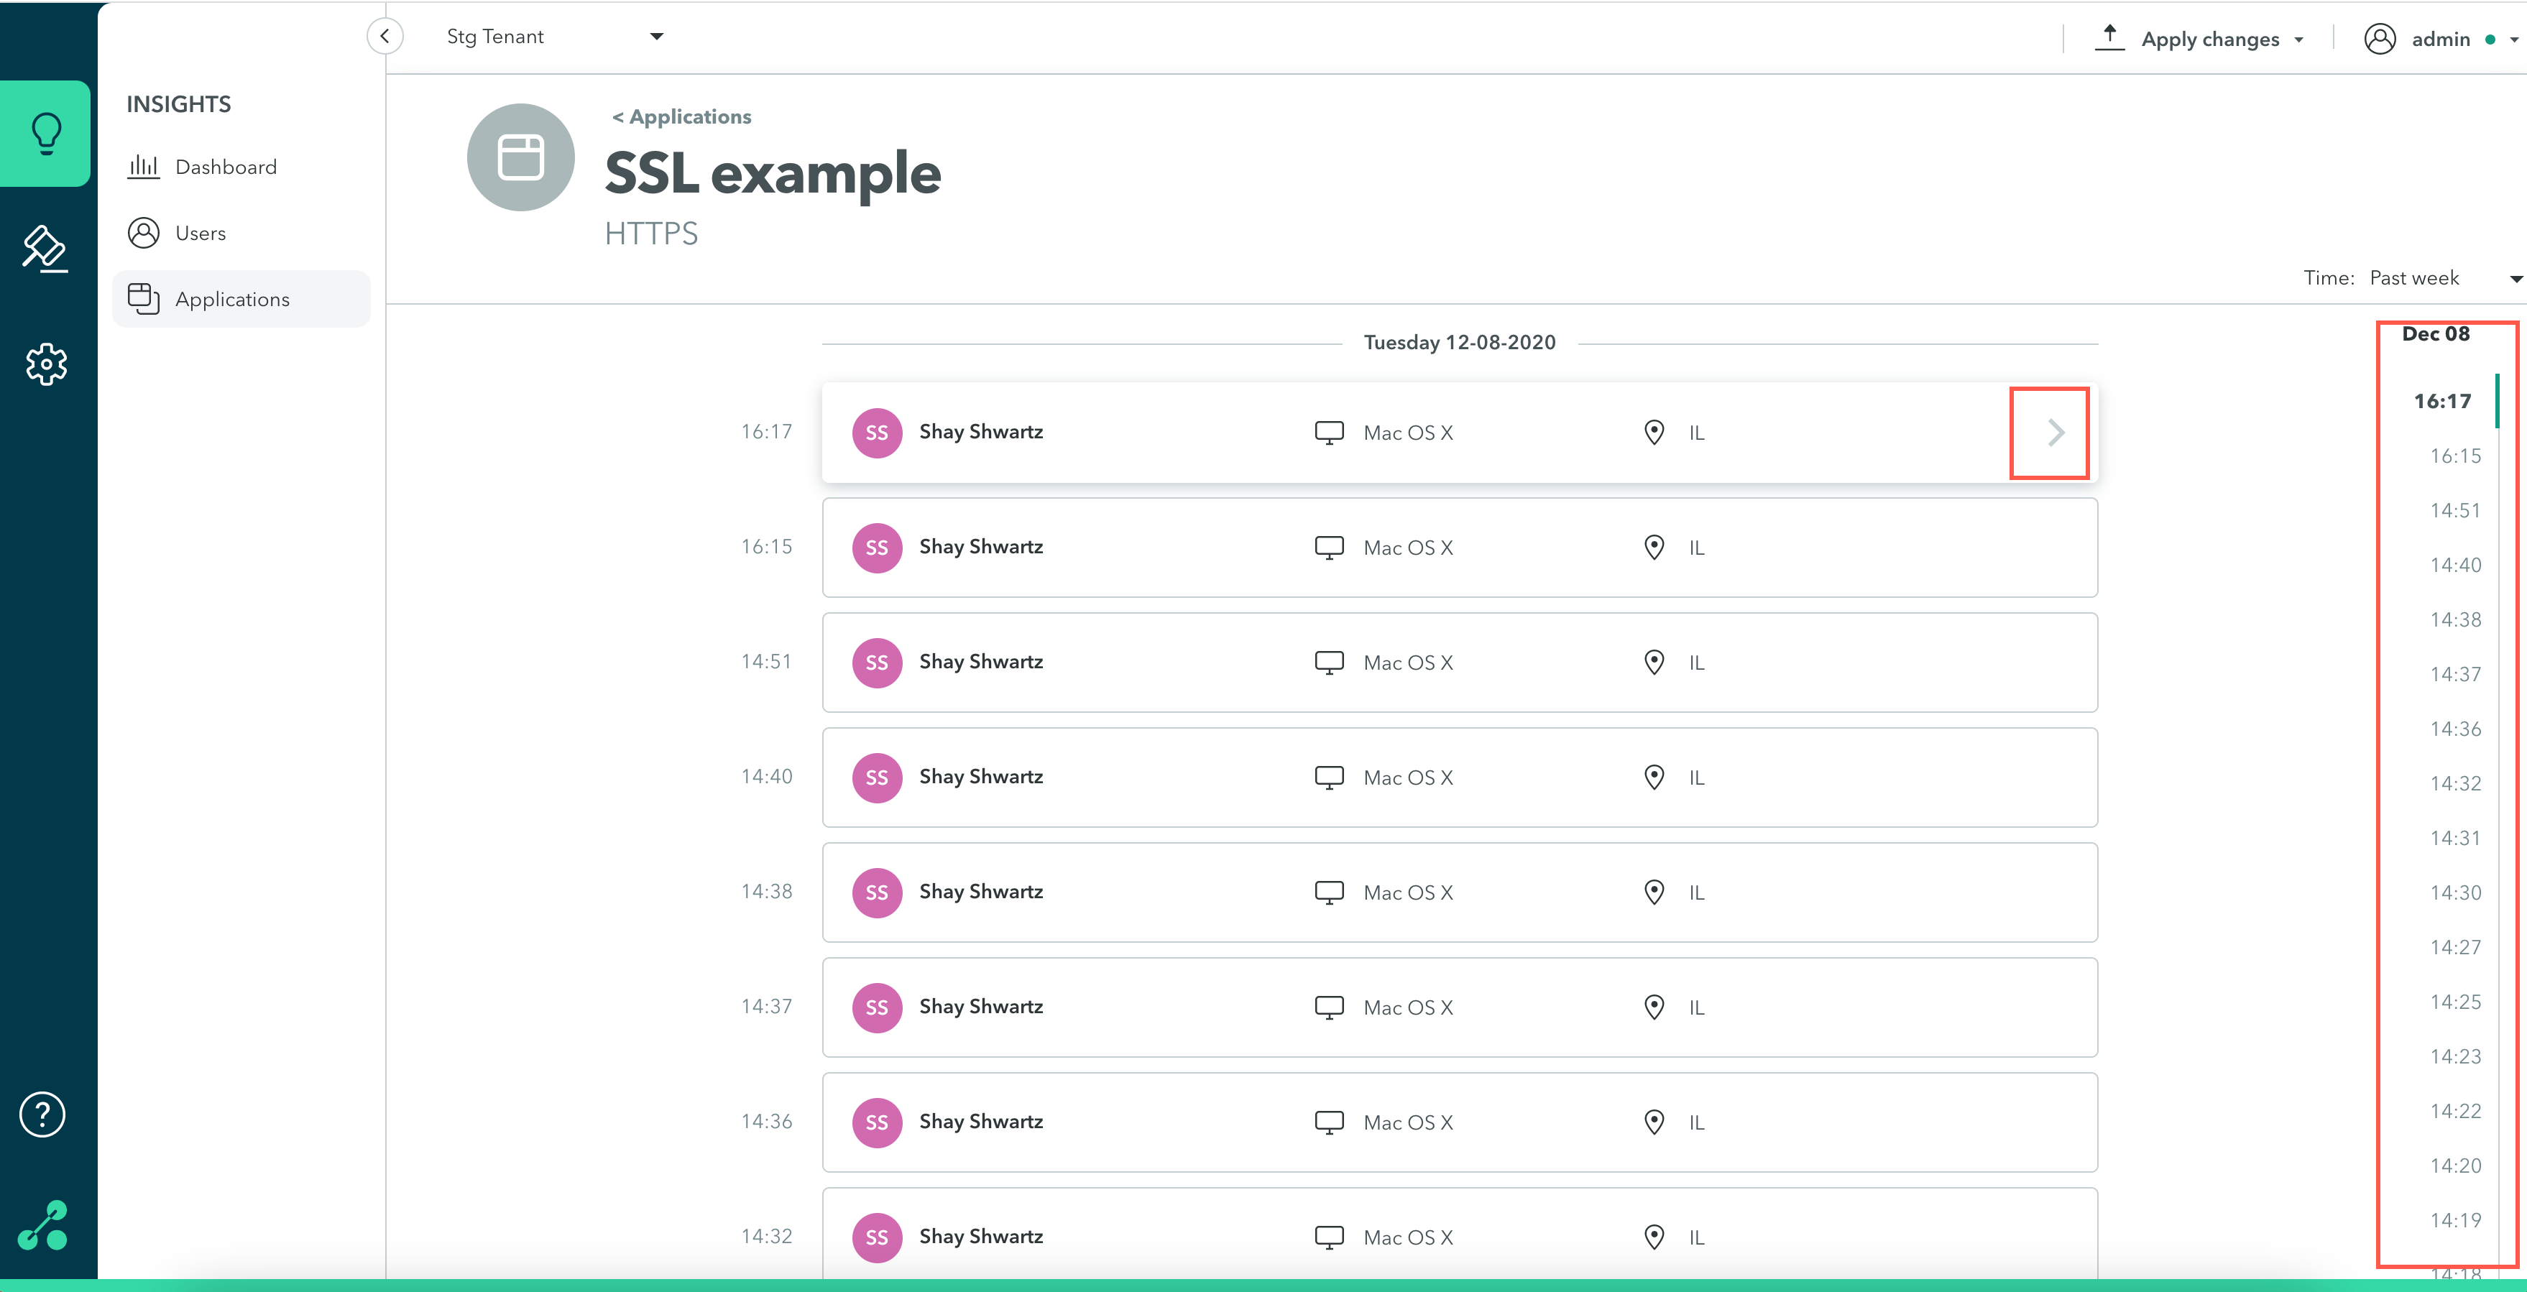Open the Insights lightbulb section
This screenshot has height=1292, width=2527.
(x=46, y=134)
